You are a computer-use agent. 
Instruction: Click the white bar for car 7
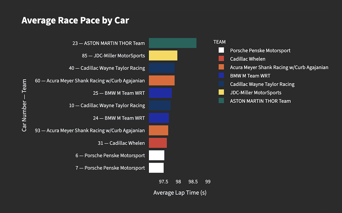click(x=156, y=168)
